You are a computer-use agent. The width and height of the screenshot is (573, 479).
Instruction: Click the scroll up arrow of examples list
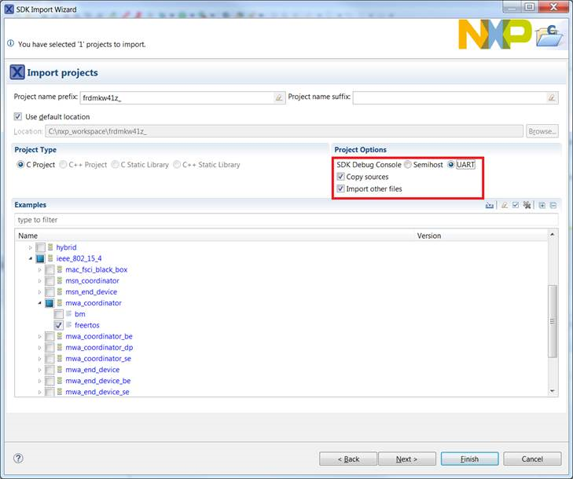point(553,234)
